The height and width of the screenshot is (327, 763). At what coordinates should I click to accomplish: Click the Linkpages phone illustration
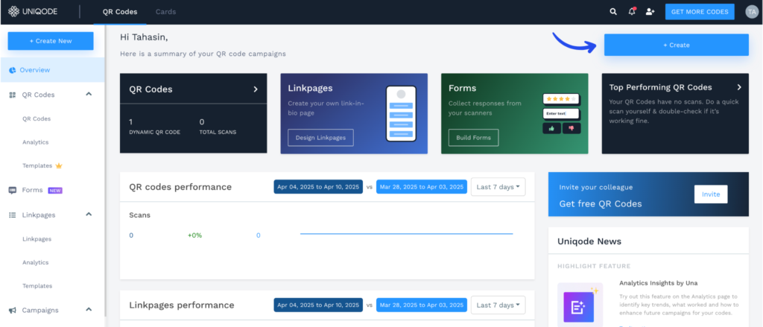click(401, 113)
